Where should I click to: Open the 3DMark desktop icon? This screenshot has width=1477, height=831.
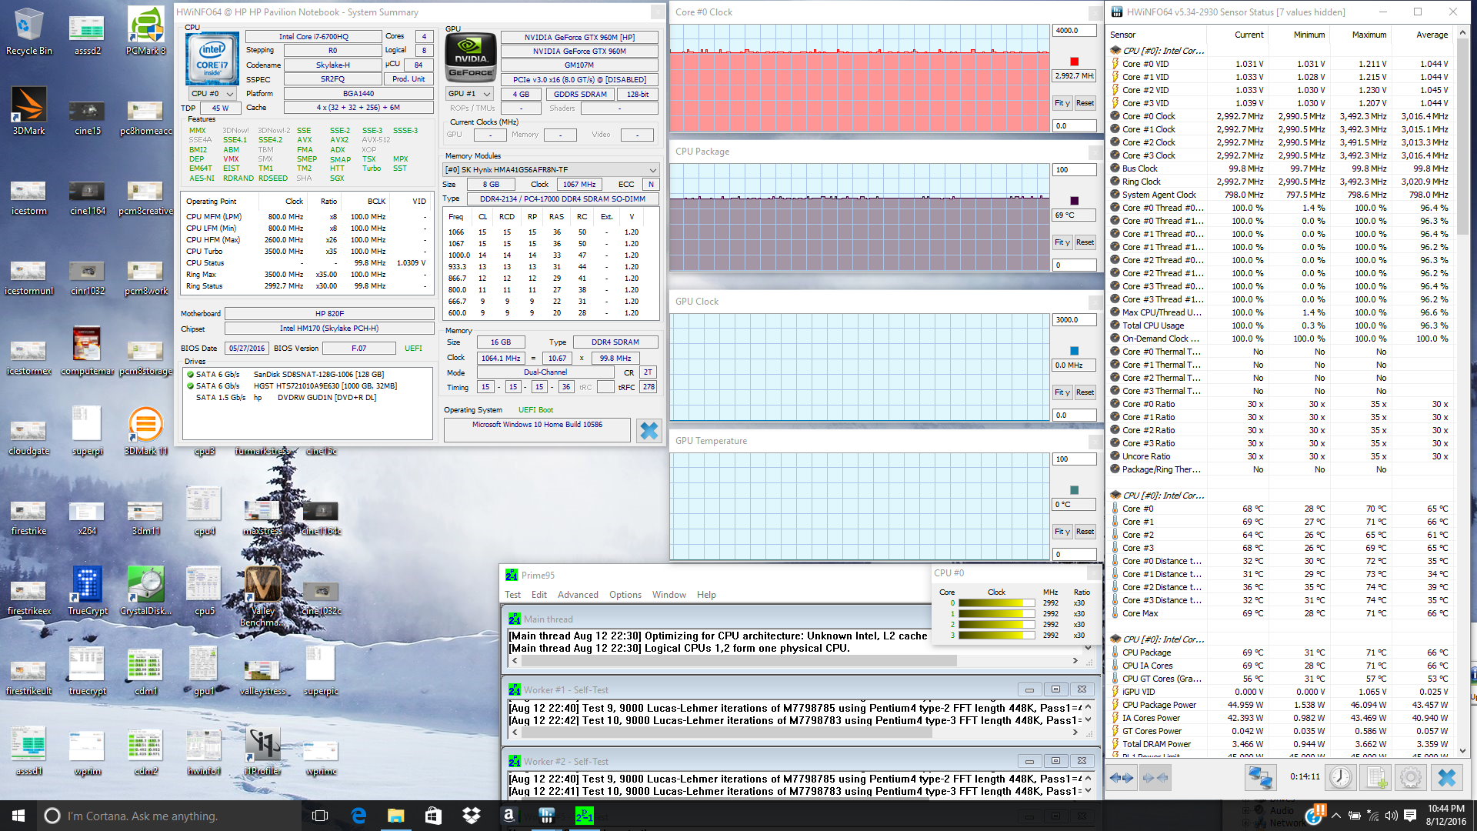coord(29,112)
